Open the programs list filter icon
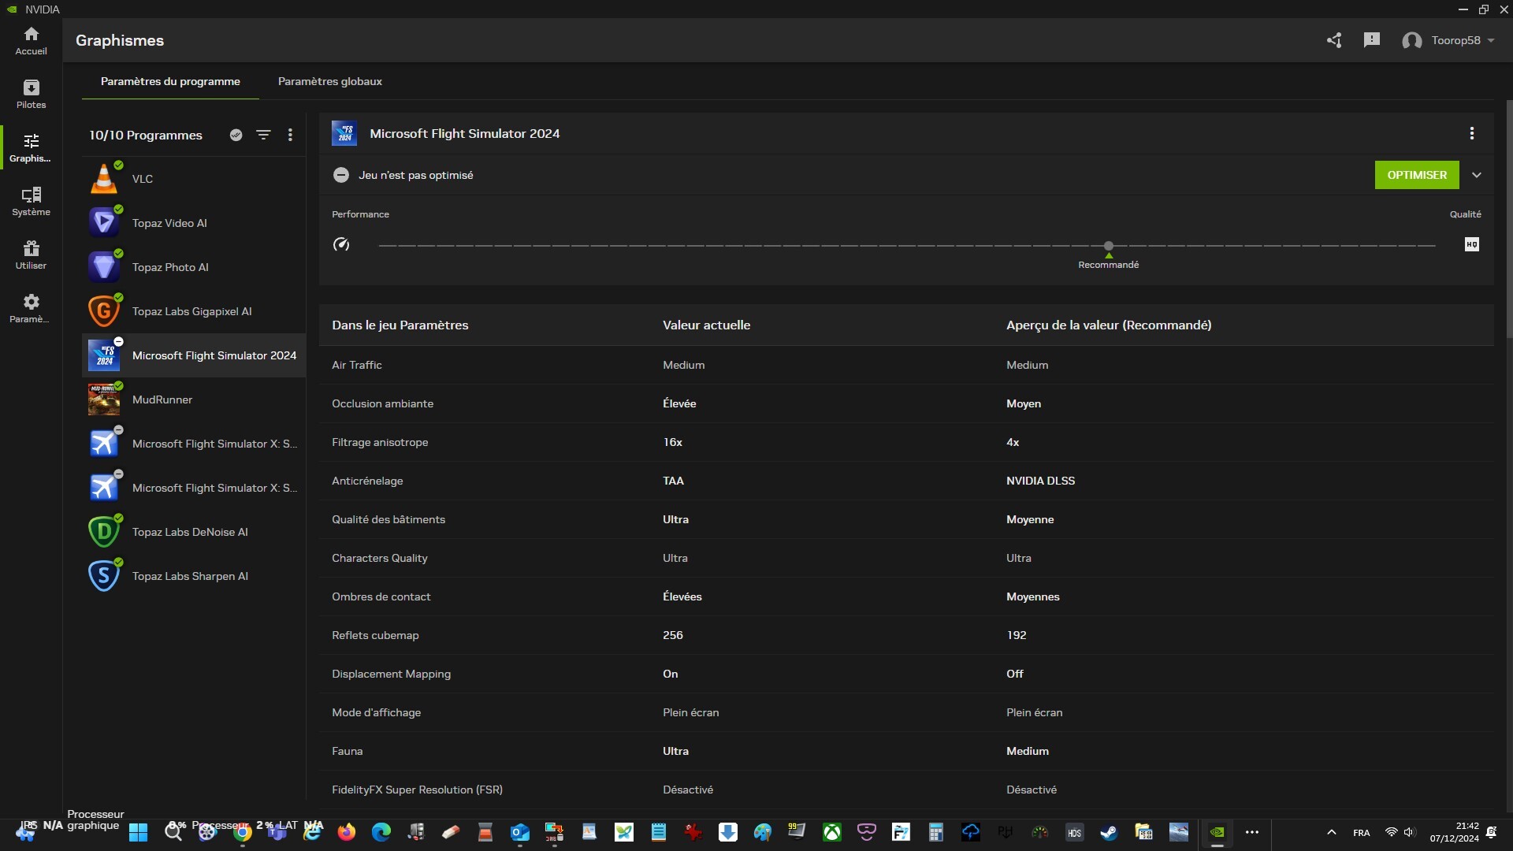Image resolution: width=1513 pixels, height=851 pixels. click(263, 135)
